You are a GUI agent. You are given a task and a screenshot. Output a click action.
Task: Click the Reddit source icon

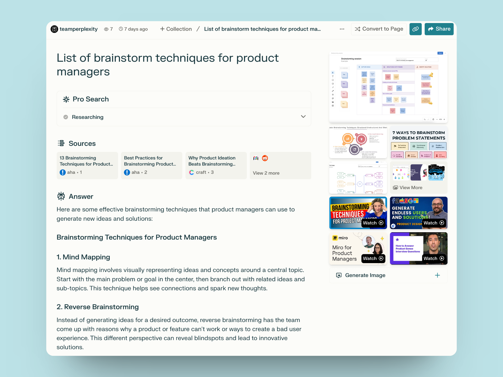coord(265,158)
